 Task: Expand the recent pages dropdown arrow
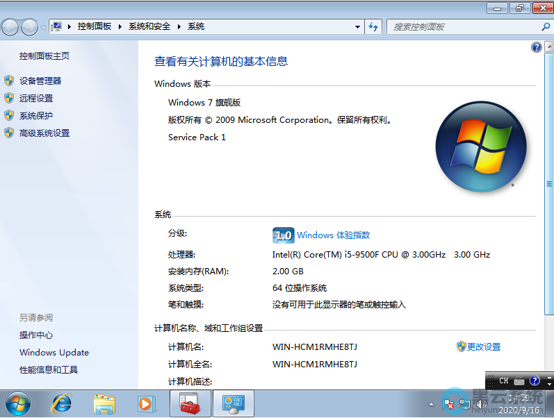click(43, 28)
